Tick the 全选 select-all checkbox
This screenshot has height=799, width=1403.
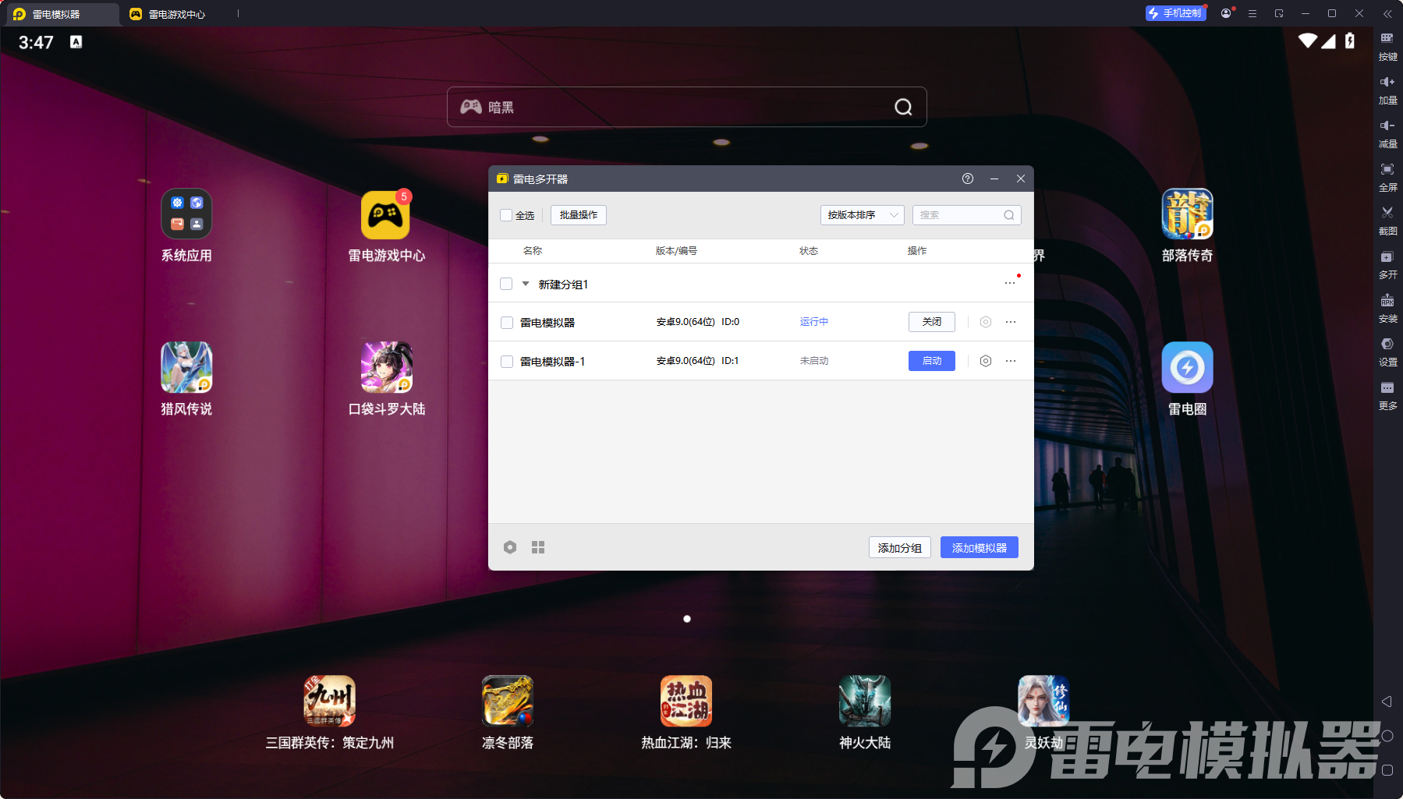[506, 215]
